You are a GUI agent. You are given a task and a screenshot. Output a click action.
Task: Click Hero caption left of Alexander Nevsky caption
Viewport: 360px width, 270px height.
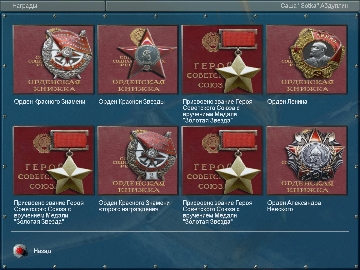click(217, 212)
